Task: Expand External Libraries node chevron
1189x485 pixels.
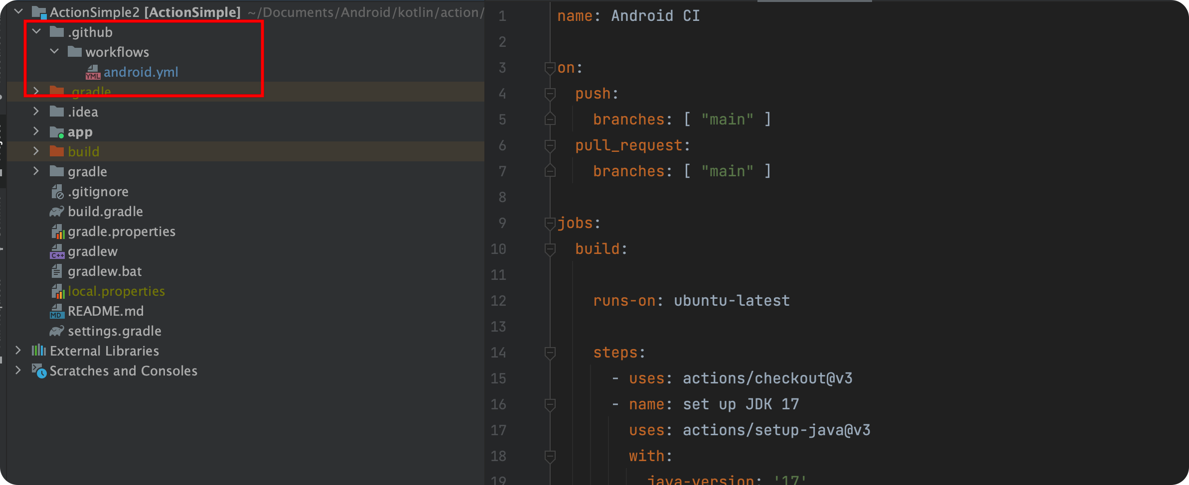Action: tap(18, 350)
